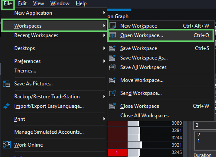This screenshot has height=157, width=216.
Task: Expand the Workspaces submenu arrow
Action: 104,26
